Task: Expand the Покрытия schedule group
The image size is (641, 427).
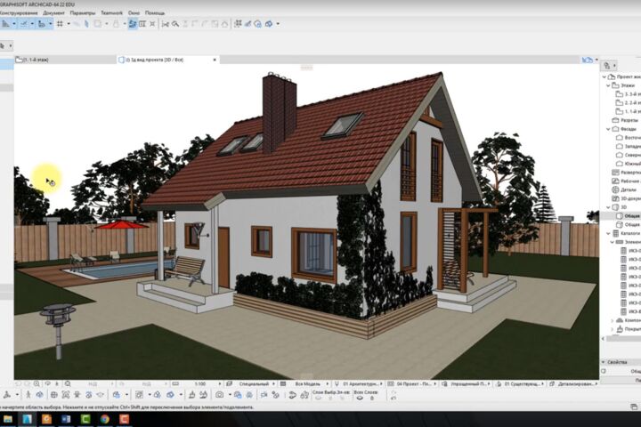Action: pos(613,329)
